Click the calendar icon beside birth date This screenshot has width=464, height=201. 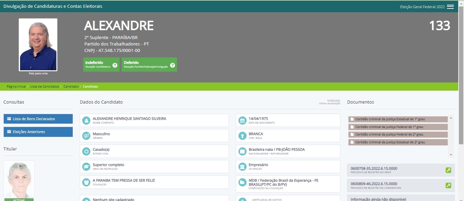pos(242,121)
